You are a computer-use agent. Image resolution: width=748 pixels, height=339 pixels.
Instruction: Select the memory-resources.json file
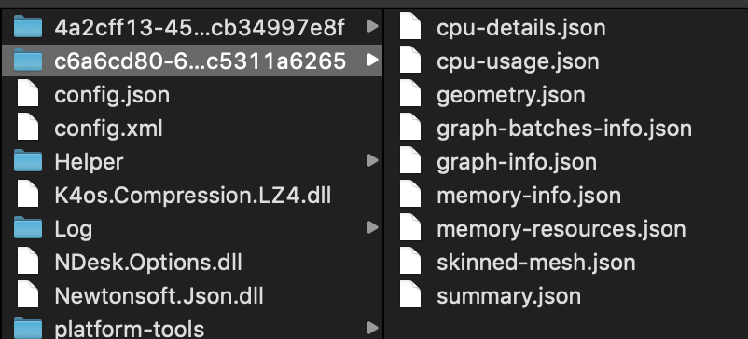click(561, 229)
